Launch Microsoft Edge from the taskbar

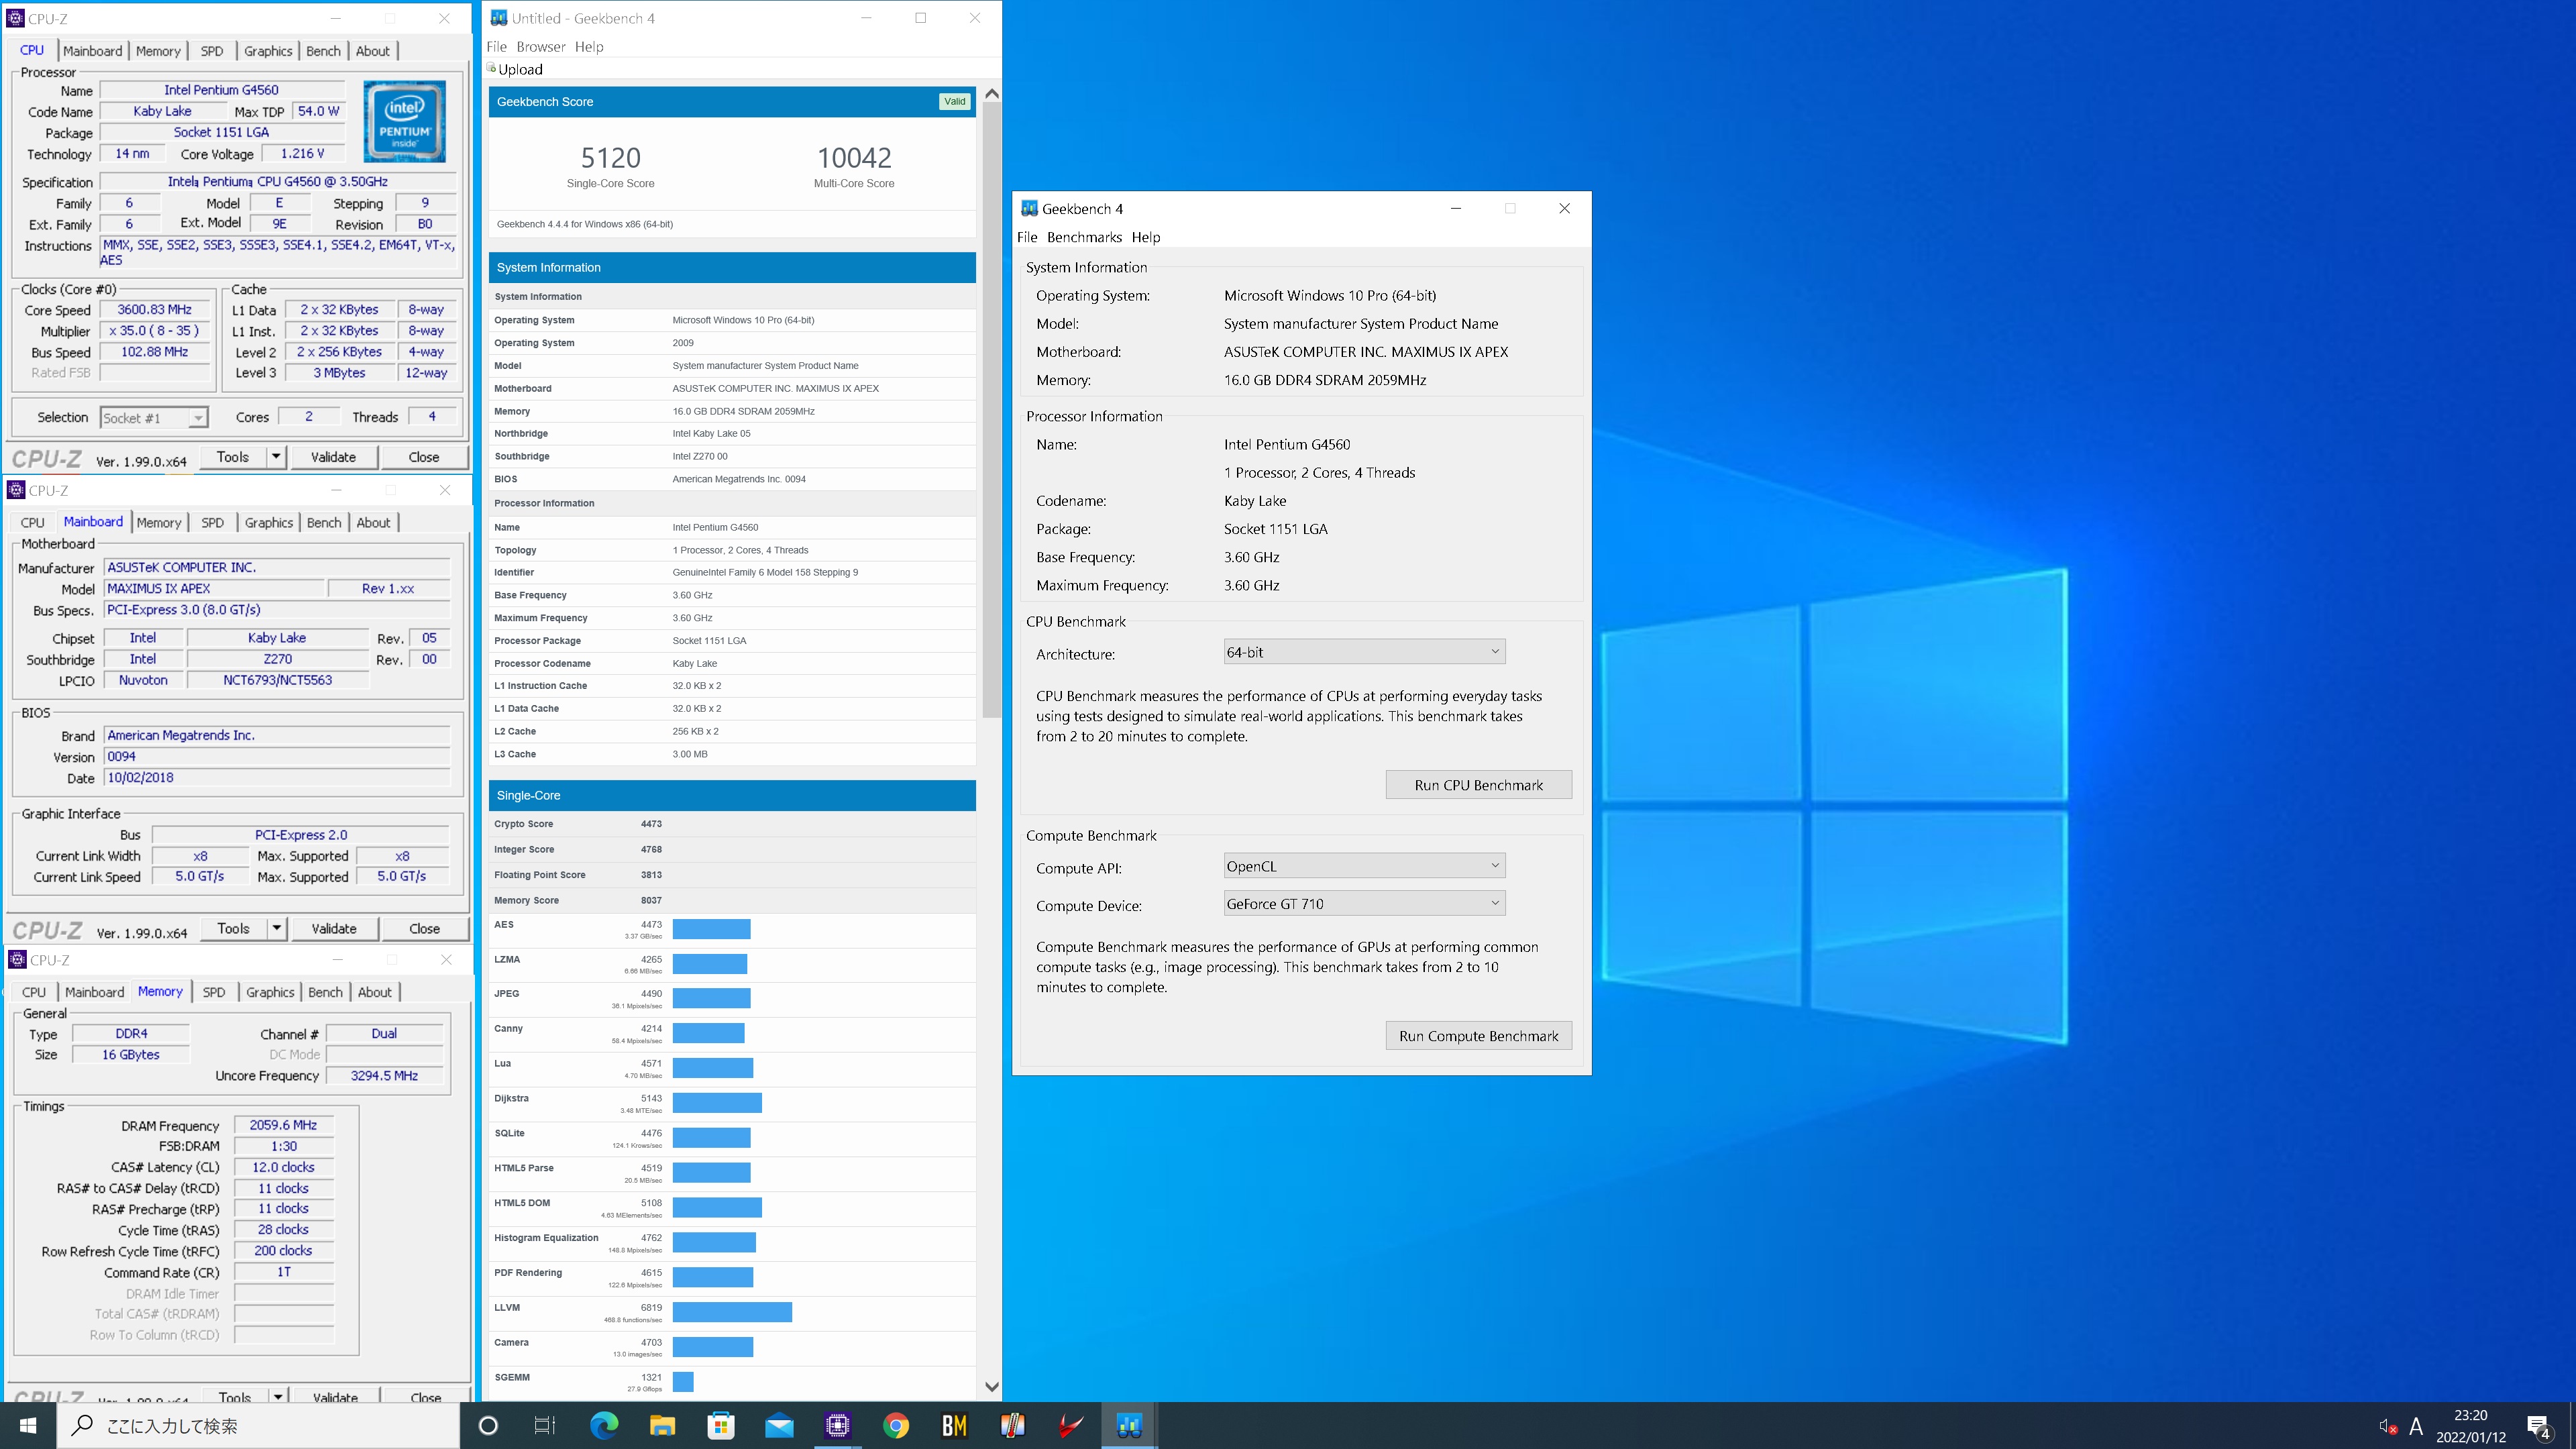(x=604, y=1425)
